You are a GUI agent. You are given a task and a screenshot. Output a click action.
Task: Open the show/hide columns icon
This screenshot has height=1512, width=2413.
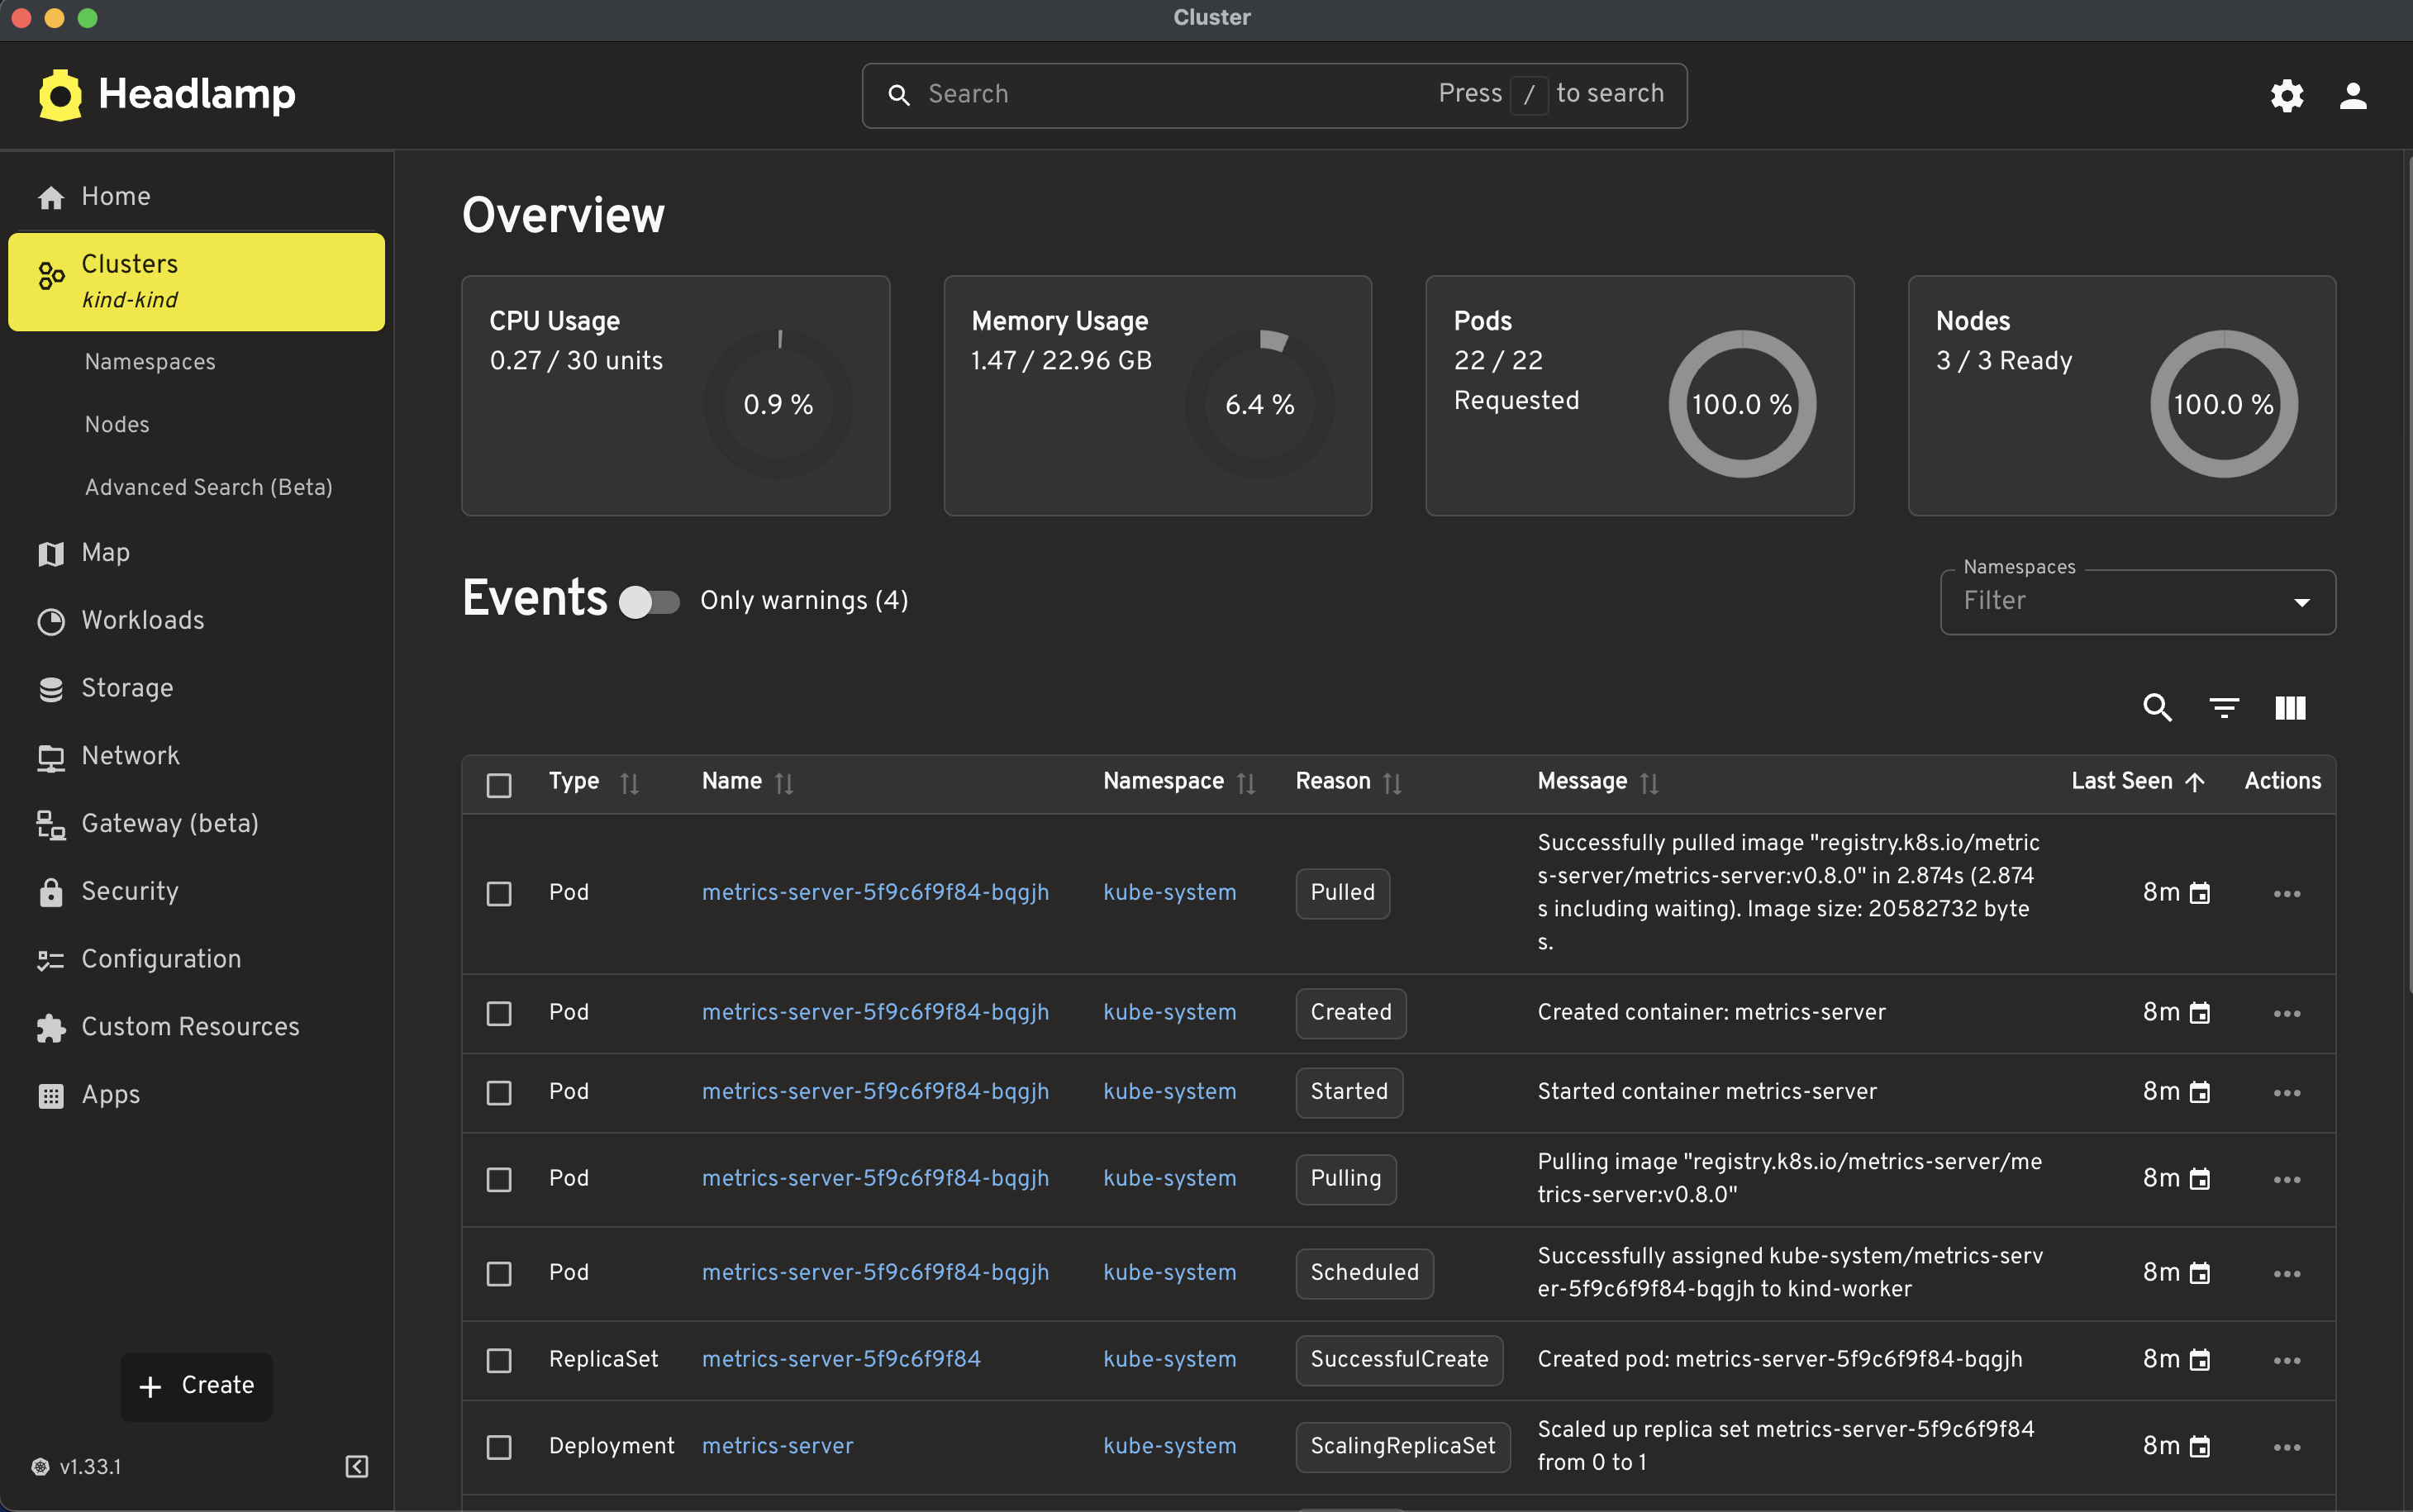(2290, 708)
